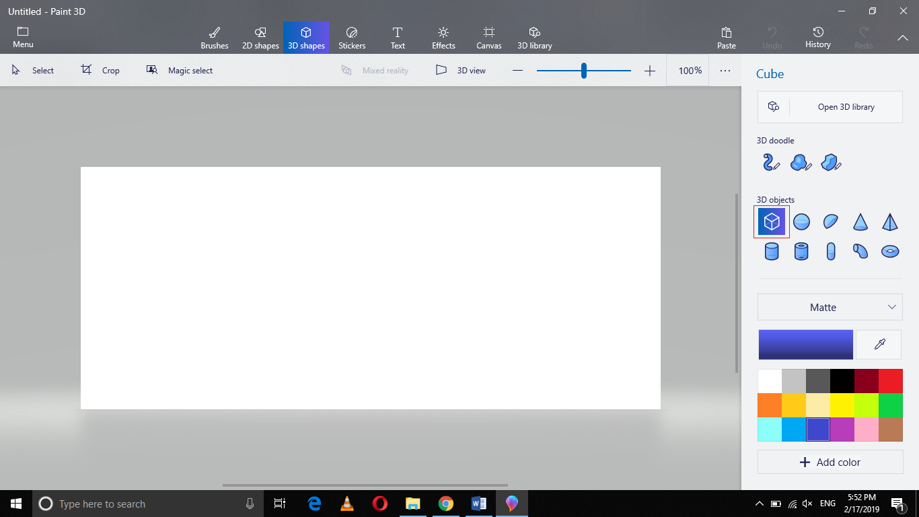Select the Doughnut 3D object

click(890, 250)
